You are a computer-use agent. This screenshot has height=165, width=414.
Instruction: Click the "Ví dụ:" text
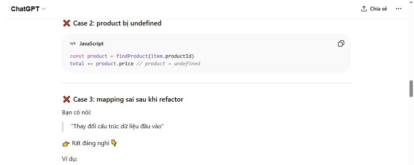(x=70, y=159)
